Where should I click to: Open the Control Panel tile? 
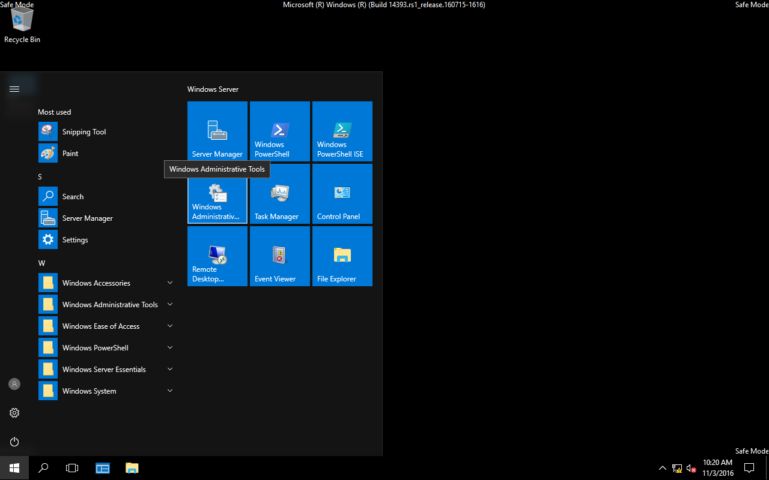coord(342,194)
